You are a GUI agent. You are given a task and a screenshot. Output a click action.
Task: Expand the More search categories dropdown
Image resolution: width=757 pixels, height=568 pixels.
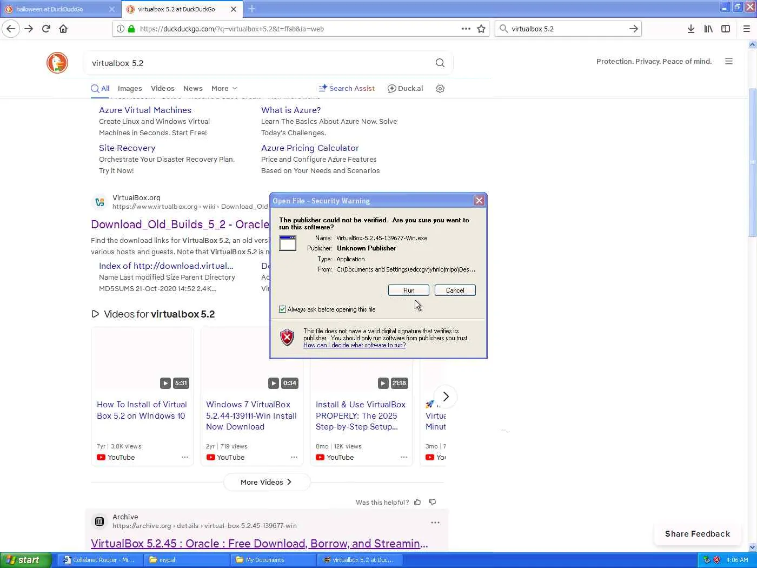(x=224, y=89)
